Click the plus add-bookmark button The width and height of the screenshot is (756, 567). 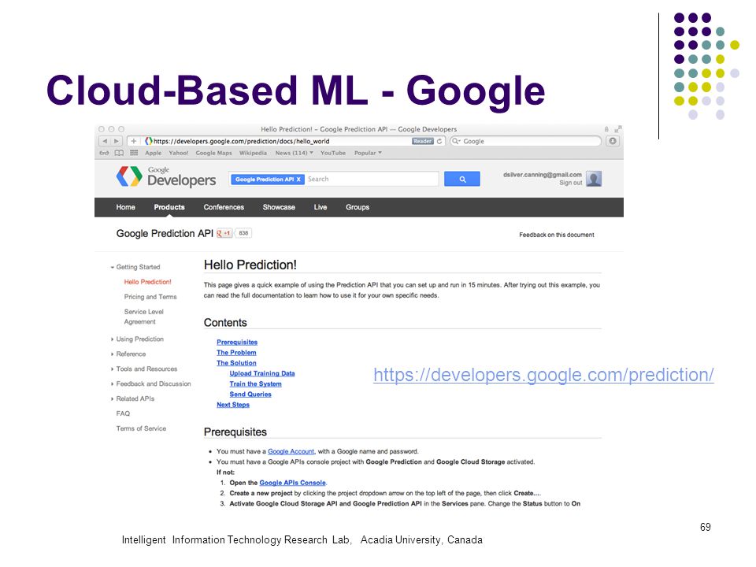134,141
